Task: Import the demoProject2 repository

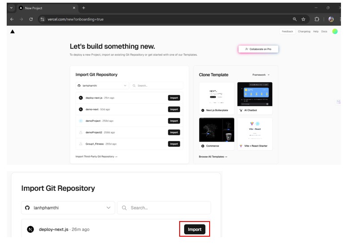Action: (x=174, y=133)
